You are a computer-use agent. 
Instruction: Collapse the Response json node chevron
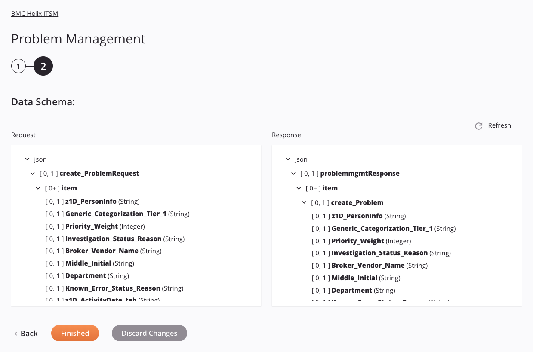pyautogui.click(x=288, y=159)
